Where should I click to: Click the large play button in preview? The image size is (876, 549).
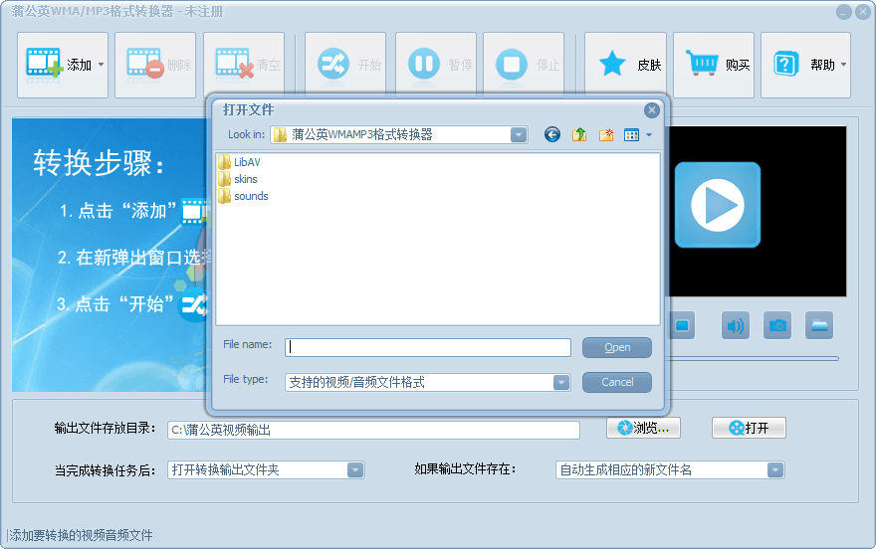coord(718,205)
